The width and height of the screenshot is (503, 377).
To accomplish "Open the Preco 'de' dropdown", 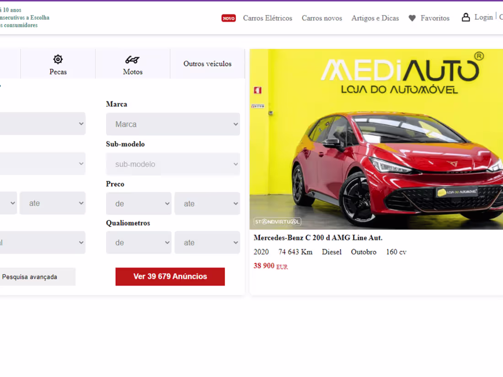I will coord(139,203).
